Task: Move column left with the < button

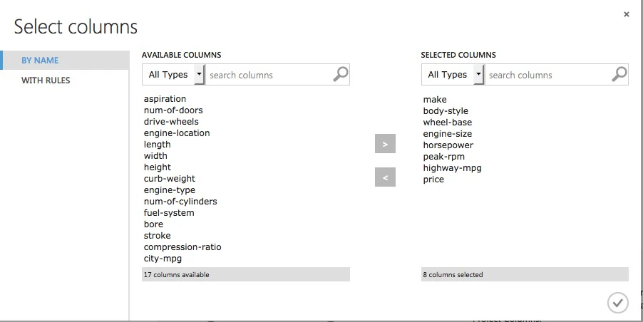Action: pos(385,177)
